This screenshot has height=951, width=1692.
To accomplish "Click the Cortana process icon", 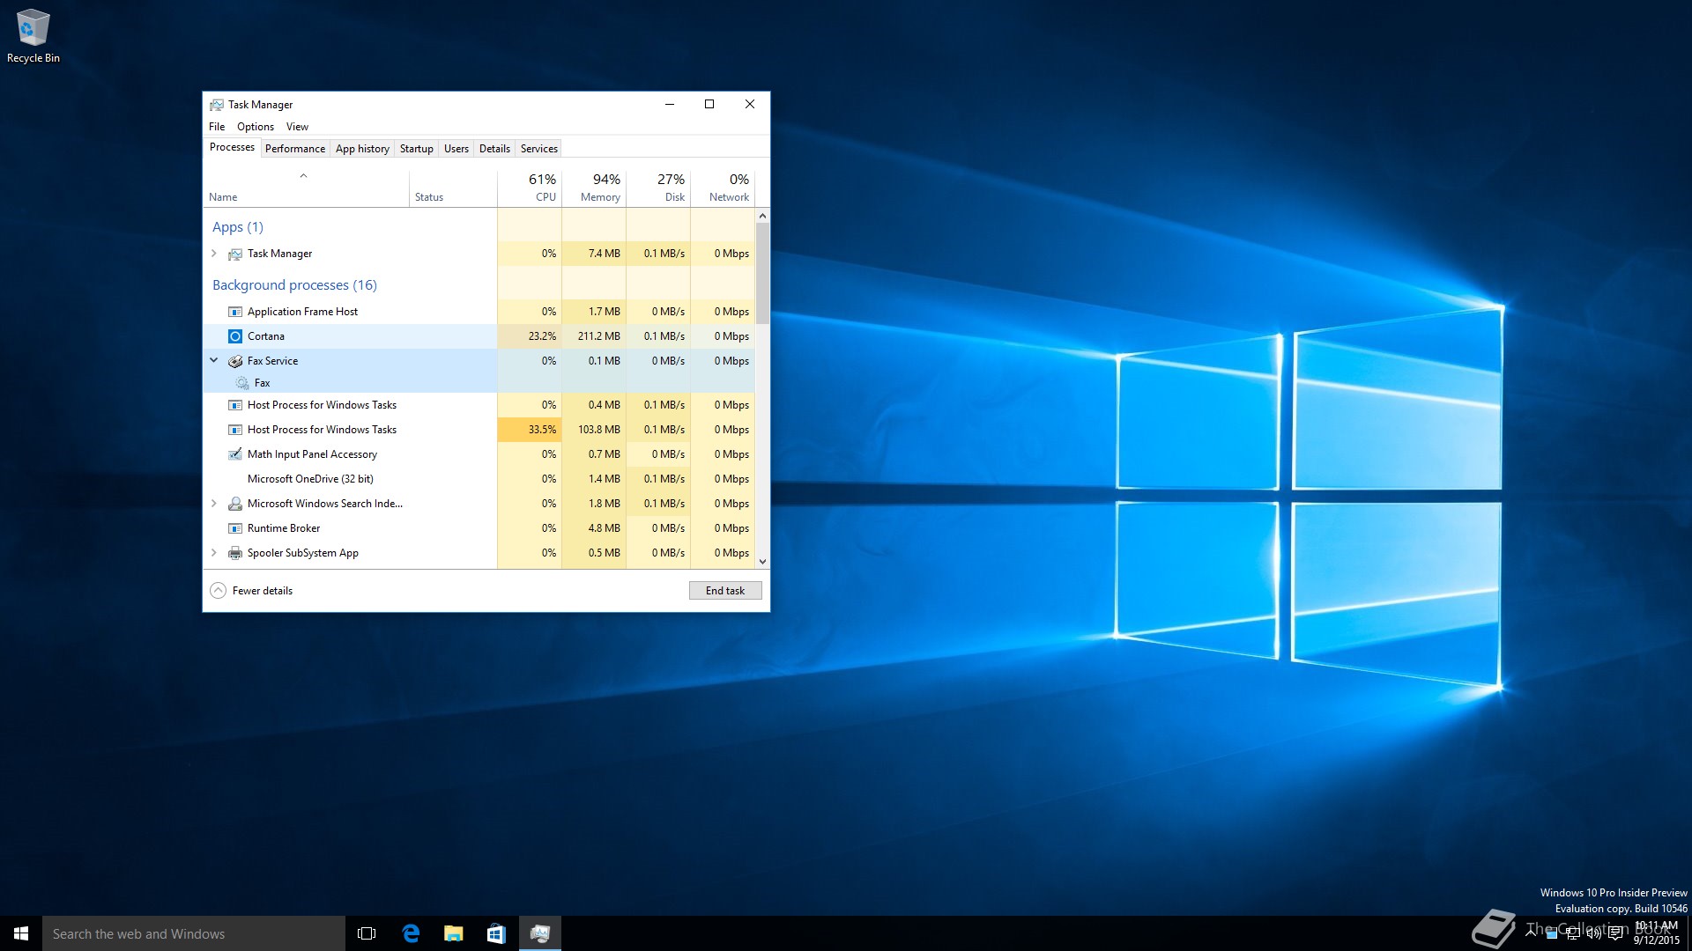I will [x=235, y=336].
